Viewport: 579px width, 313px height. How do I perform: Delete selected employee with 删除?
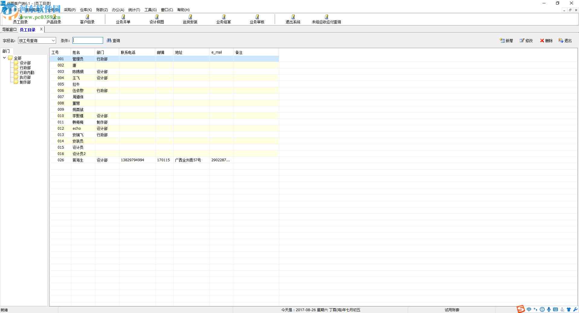click(x=546, y=41)
